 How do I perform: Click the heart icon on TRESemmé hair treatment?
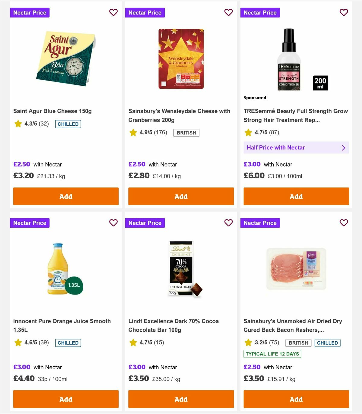[344, 12]
